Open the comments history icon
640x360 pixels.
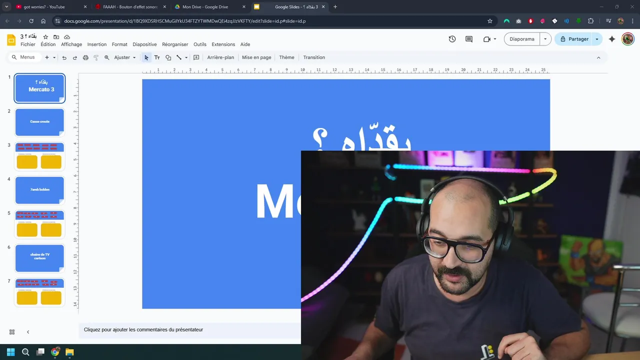coord(469,39)
